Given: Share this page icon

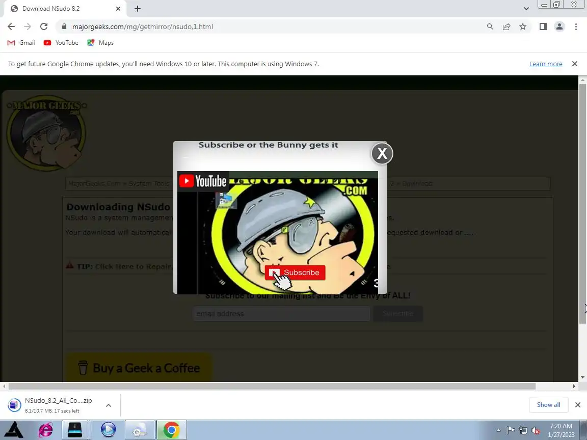Looking at the screenshot, I should (x=506, y=26).
